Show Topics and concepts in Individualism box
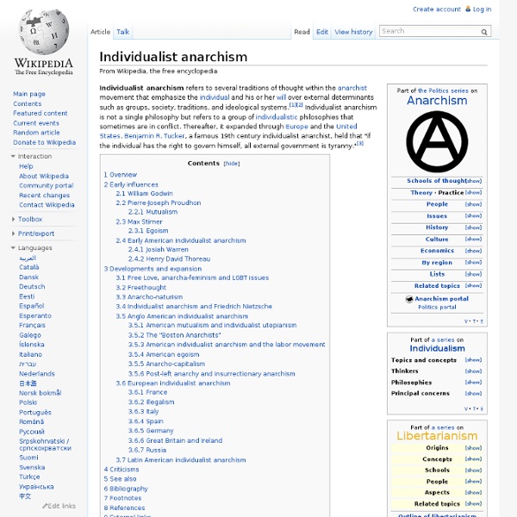The width and height of the screenshot is (517, 517). [473, 360]
